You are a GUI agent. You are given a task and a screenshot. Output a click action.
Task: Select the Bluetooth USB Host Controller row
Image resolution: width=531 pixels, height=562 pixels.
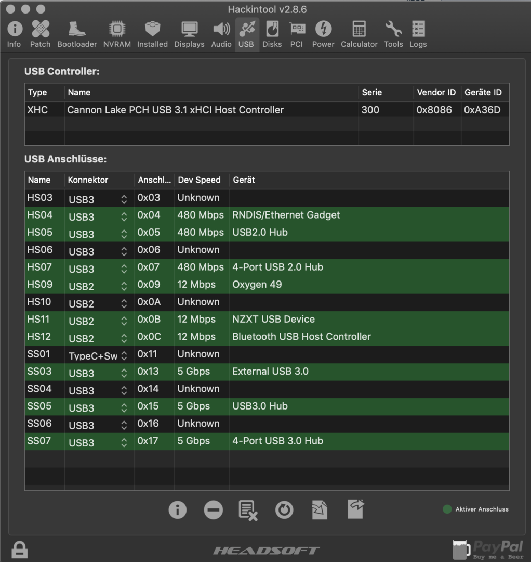[301, 337]
